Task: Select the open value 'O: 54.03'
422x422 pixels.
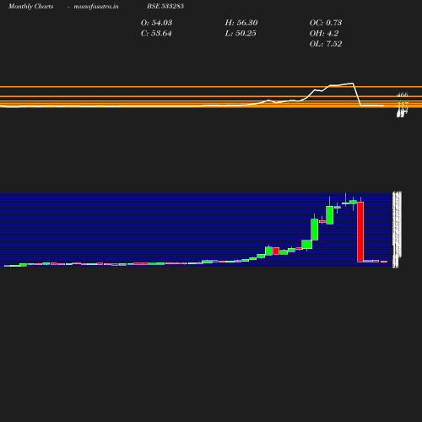Action: [156, 23]
